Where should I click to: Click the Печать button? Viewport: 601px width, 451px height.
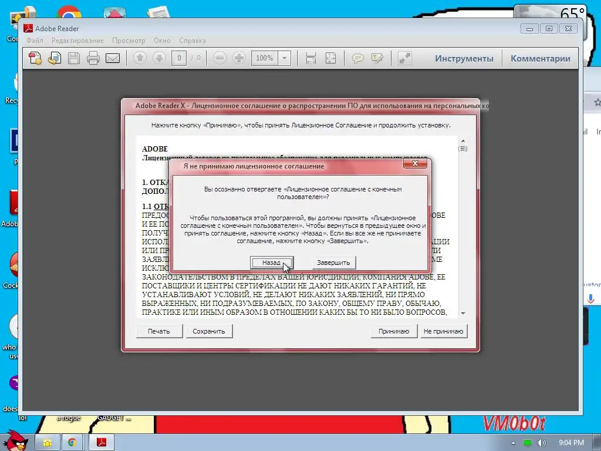point(159,331)
